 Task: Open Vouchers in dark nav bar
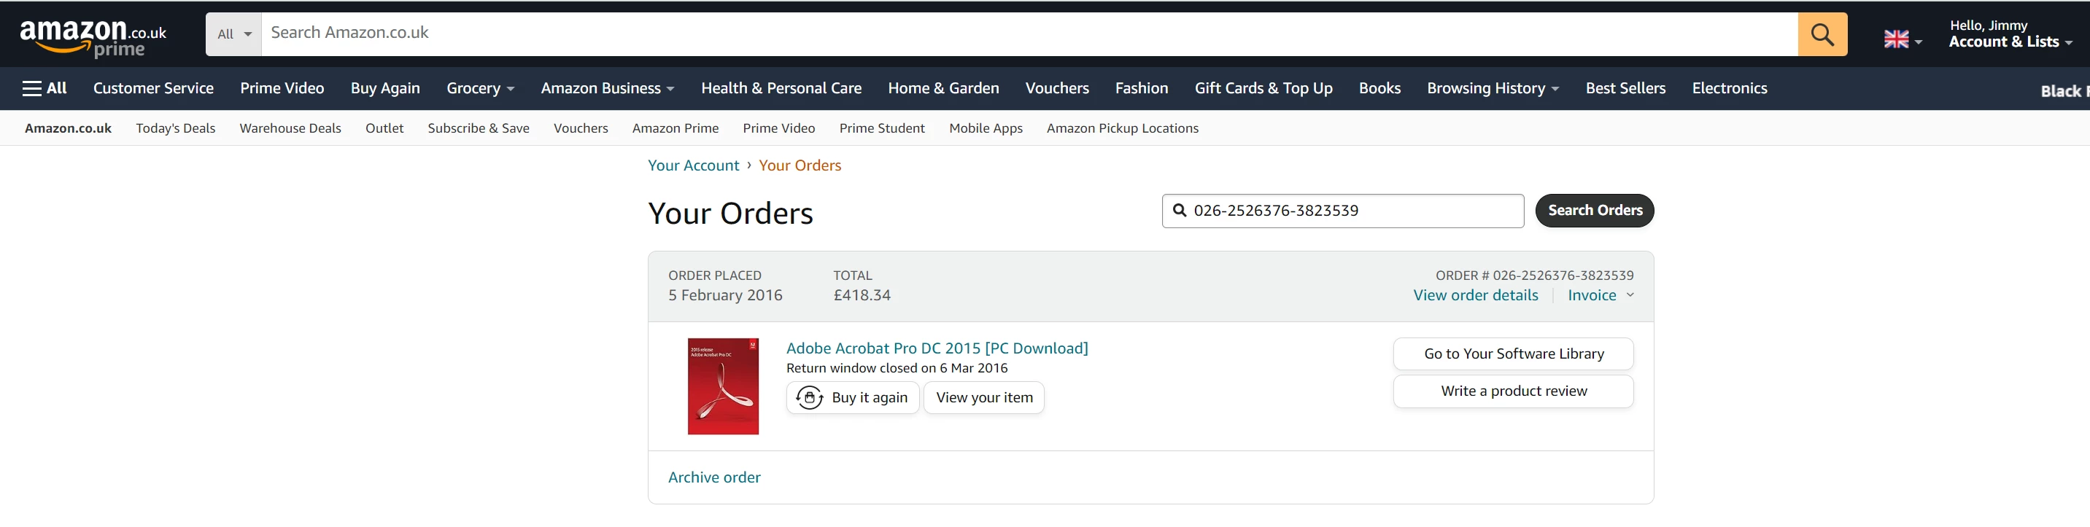point(1057,88)
